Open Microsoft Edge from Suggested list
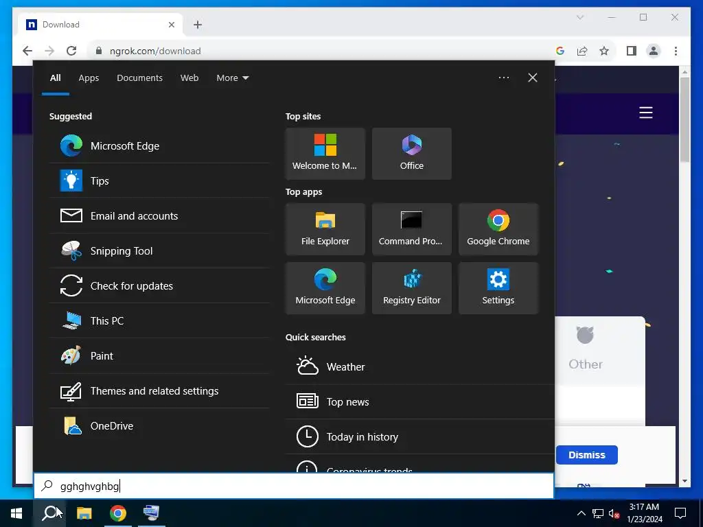The height and width of the screenshot is (527, 703). (159, 145)
